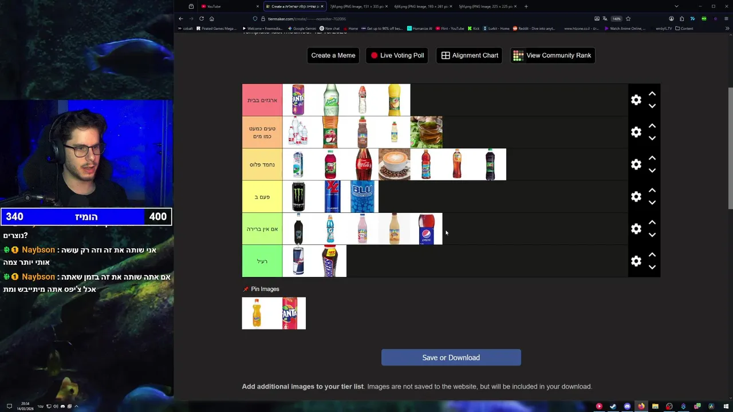The width and height of the screenshot is (733, 412).
Task: Reload the current page
Action: pos(201,18)
